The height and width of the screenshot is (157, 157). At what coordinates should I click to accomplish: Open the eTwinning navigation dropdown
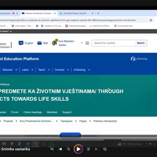(x=82, y=70)
